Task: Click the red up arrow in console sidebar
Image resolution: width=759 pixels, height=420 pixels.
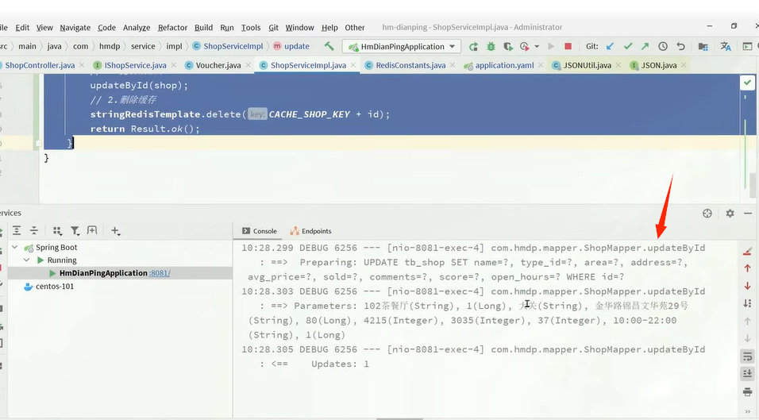Action: point(747,268)
